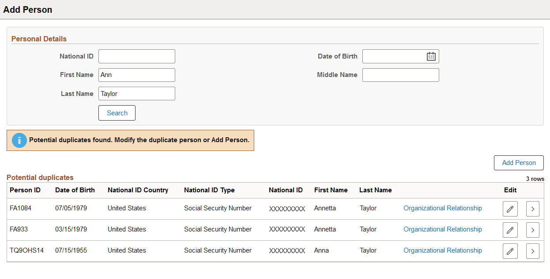
Task: Click the Last Name field containing Taylor
Action: click(136, 93)
